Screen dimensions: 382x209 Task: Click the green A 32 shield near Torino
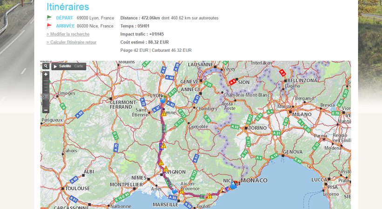[x=235, y=126]
